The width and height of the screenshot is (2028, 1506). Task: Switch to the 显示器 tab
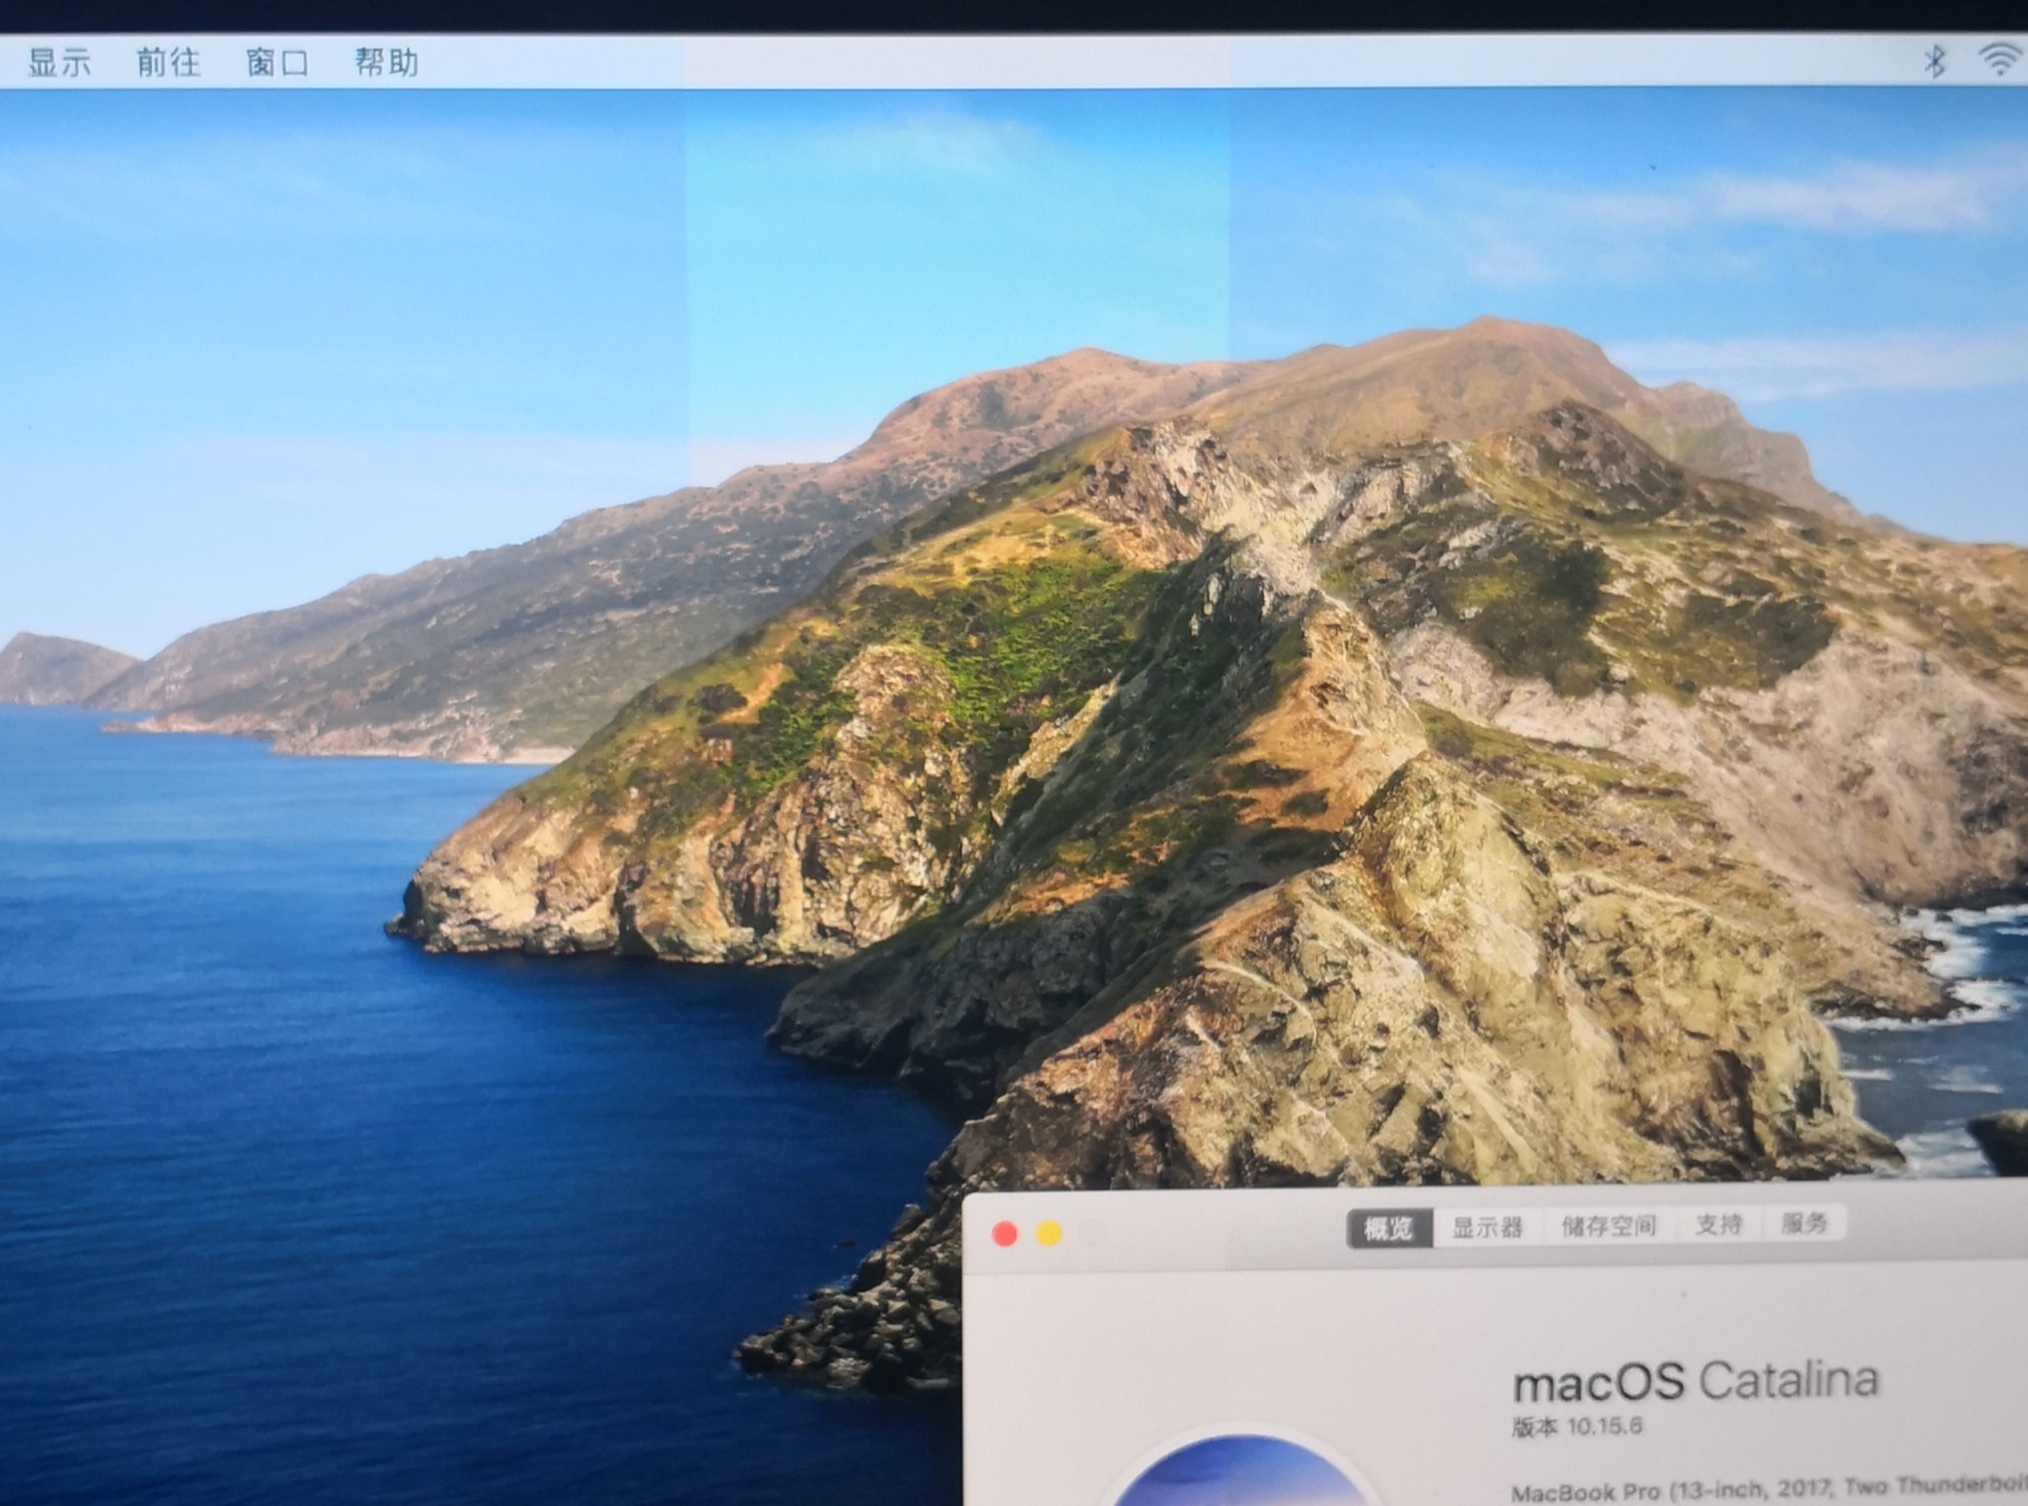1487,1227
